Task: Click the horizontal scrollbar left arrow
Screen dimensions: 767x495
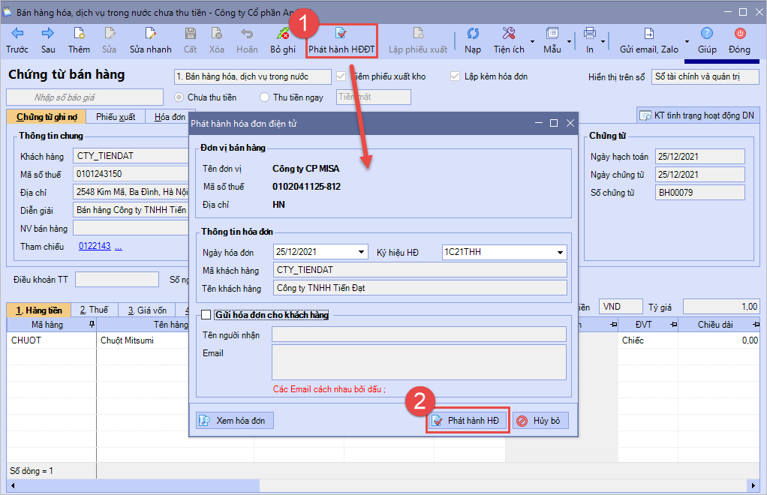Action: [x=12, y=486]
